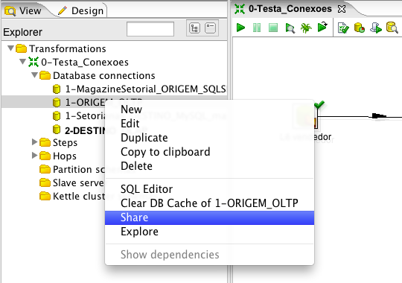Expand the Hops folder
Viewport: 402px width, 283px height.
[x=34, y=155]
